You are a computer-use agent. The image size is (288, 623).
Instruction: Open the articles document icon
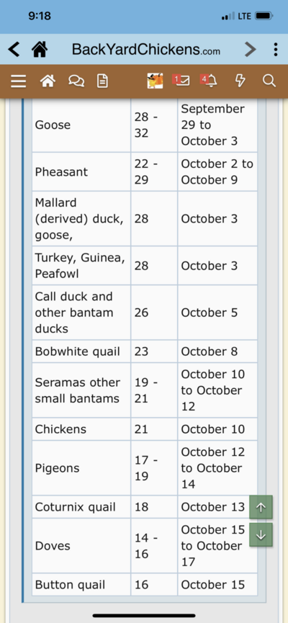[102, 81]
